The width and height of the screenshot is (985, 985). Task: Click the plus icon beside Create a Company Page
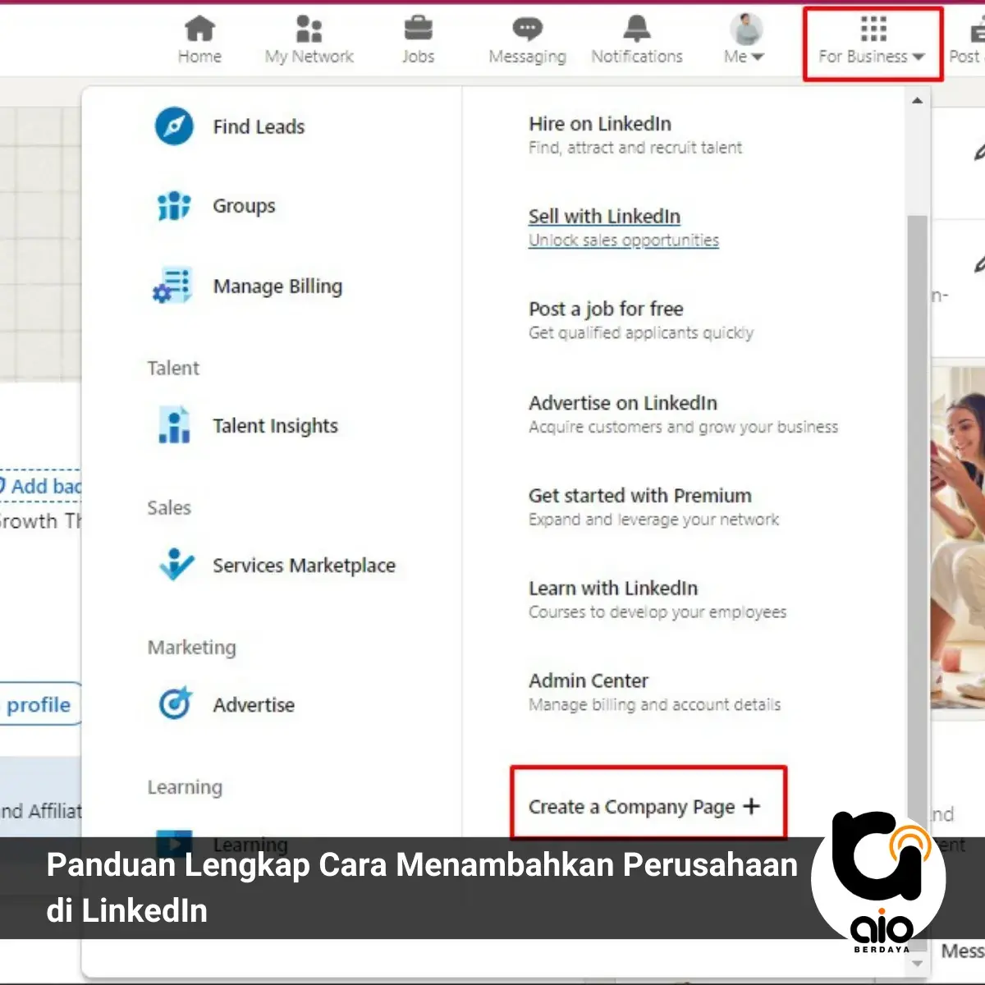coord(751,806)
